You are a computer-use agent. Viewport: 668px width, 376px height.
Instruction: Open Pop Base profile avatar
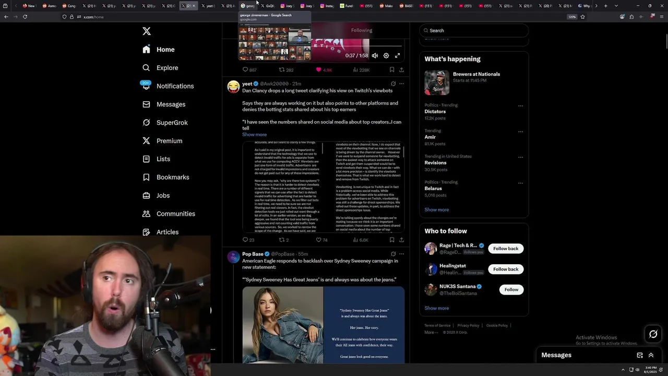click(x=233, y=257)
